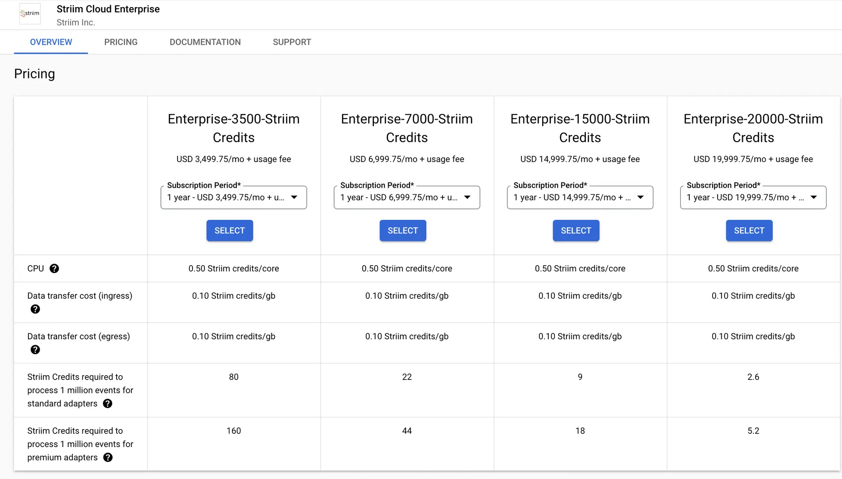
Task: Select the Enterprise-7000 plan
Action: tap(403, 231)
